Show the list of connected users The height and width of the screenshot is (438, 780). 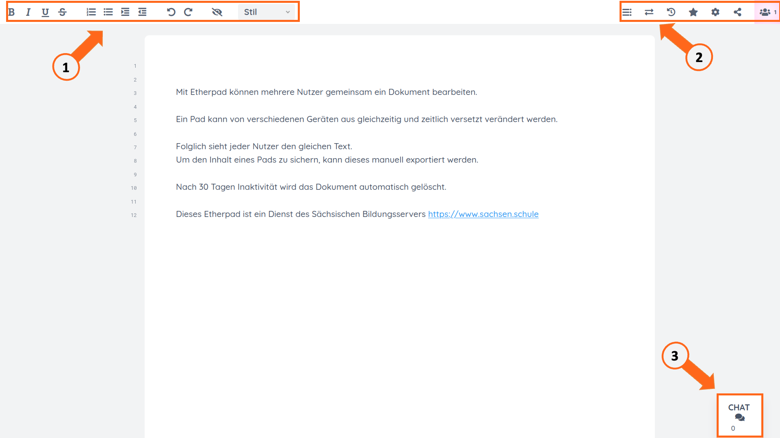click(767, 12)
